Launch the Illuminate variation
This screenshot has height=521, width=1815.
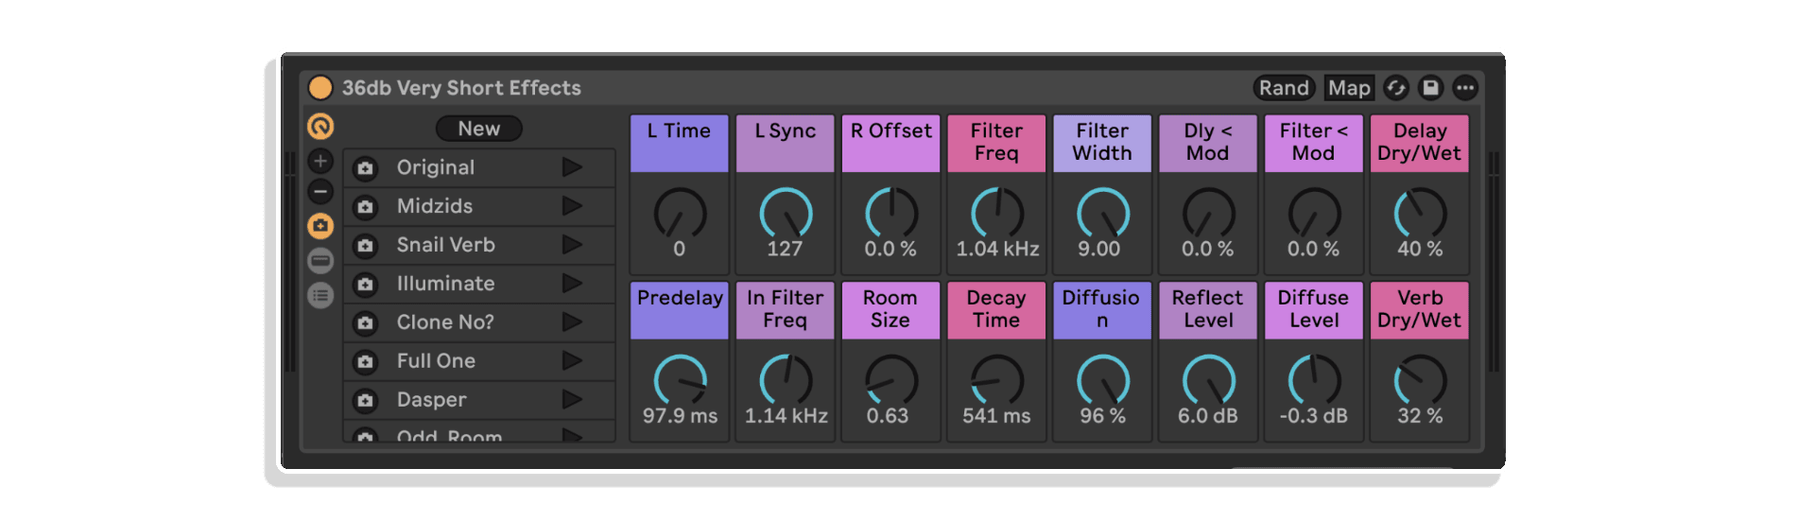572,284
